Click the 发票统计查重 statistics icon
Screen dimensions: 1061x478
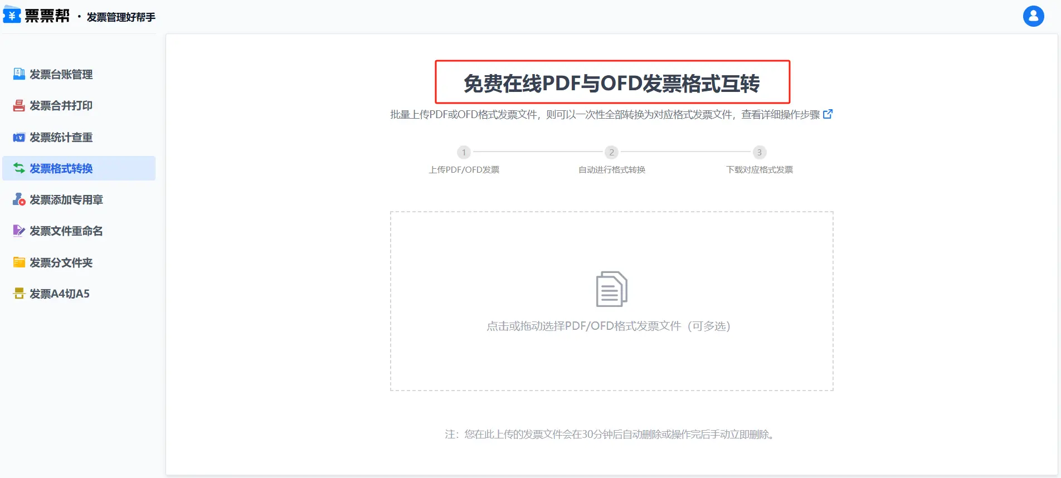[x=19, y=137]
